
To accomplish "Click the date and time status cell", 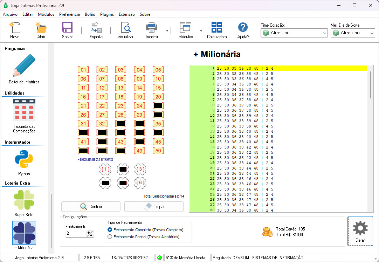I will (130, 258).
